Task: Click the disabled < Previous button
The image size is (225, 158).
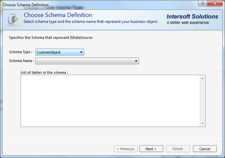Action: pos(126,149)
